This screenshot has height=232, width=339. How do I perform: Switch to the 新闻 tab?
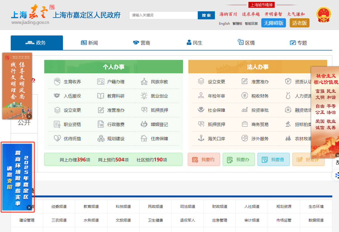pos(89,43)
